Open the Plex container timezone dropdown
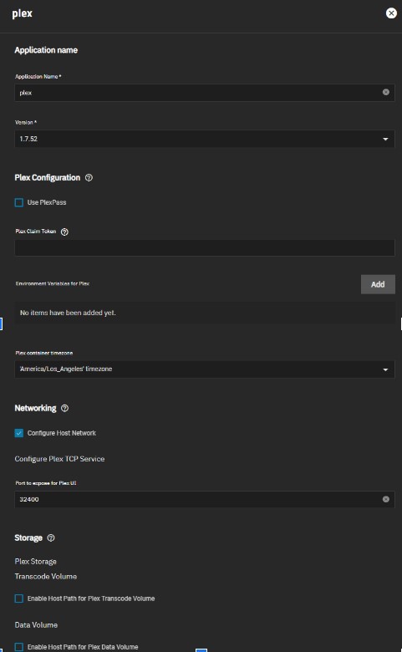Screen dimensions: 402x652 205,369
